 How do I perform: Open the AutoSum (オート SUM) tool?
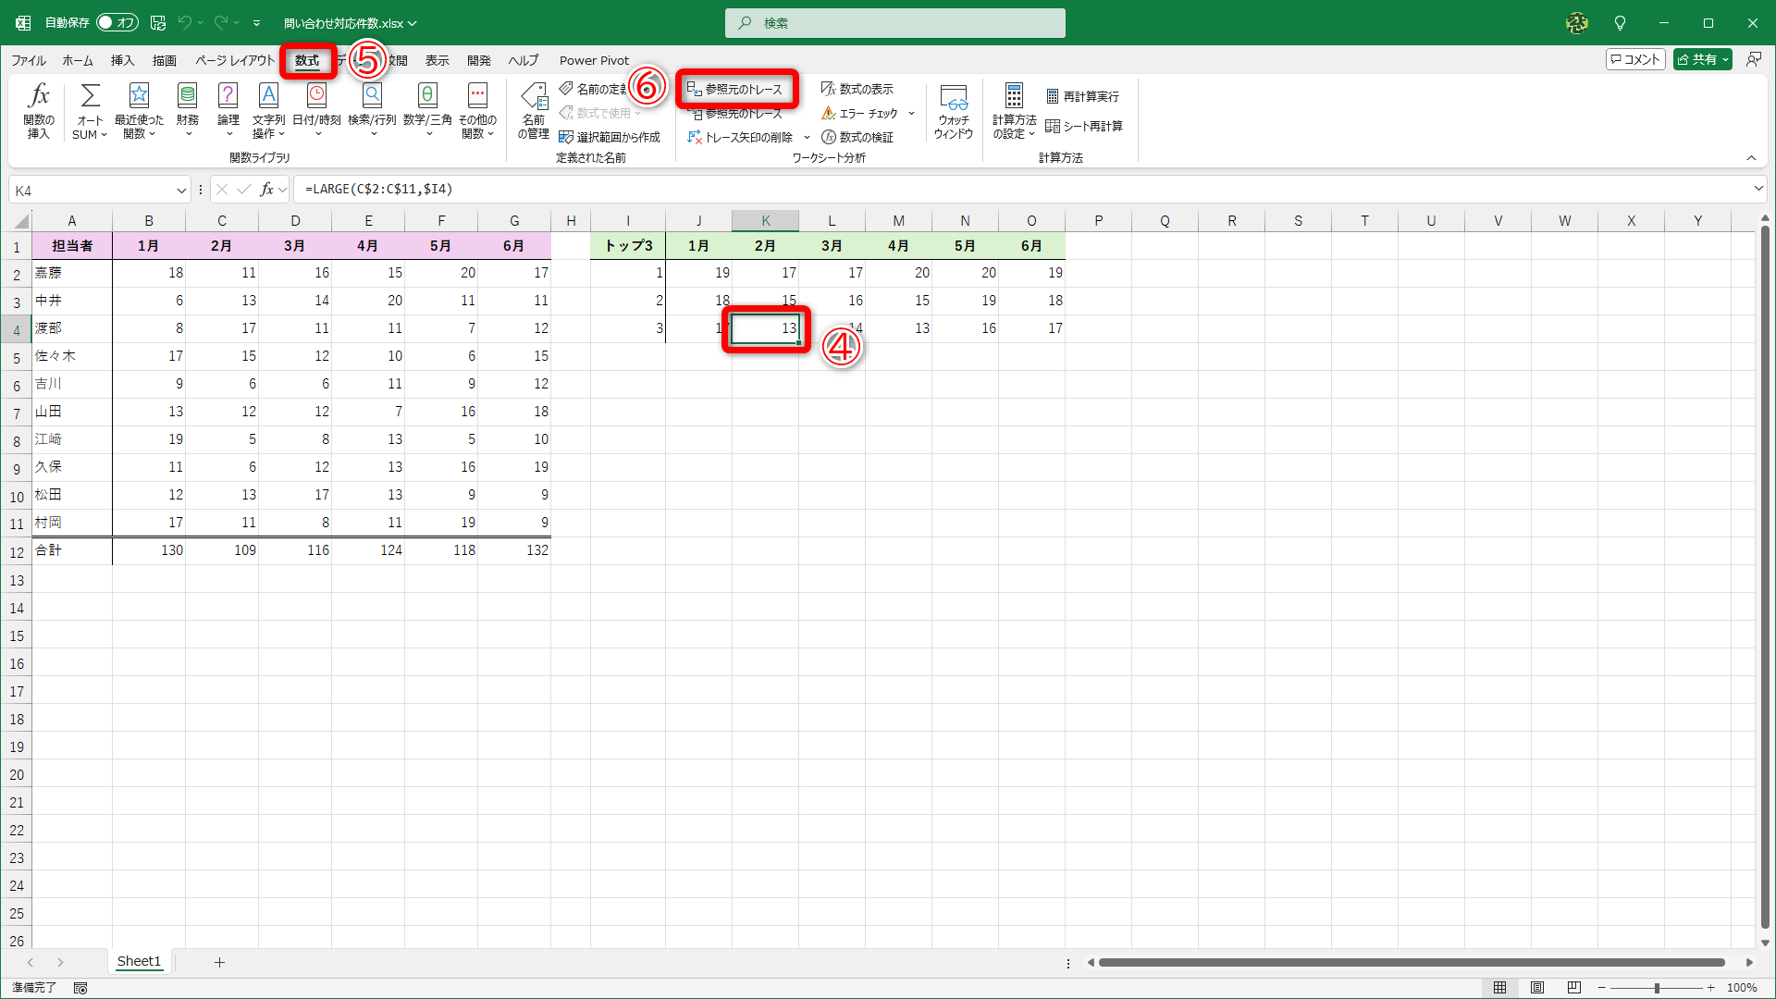pos(90,109)
